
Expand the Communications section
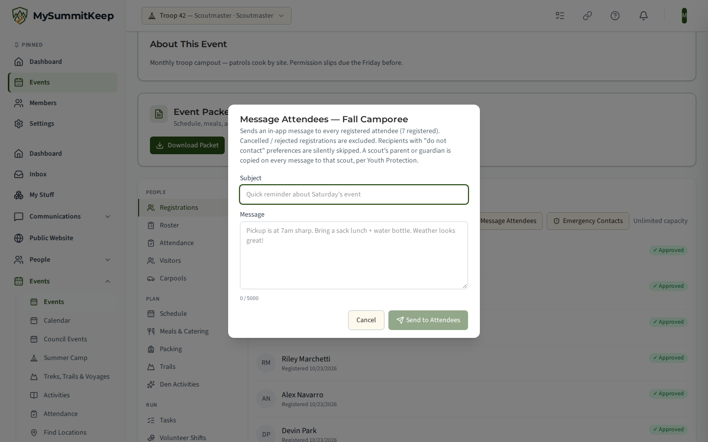(62, 217)
